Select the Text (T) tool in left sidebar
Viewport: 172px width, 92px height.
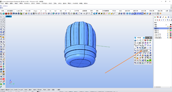click(1, 47)
